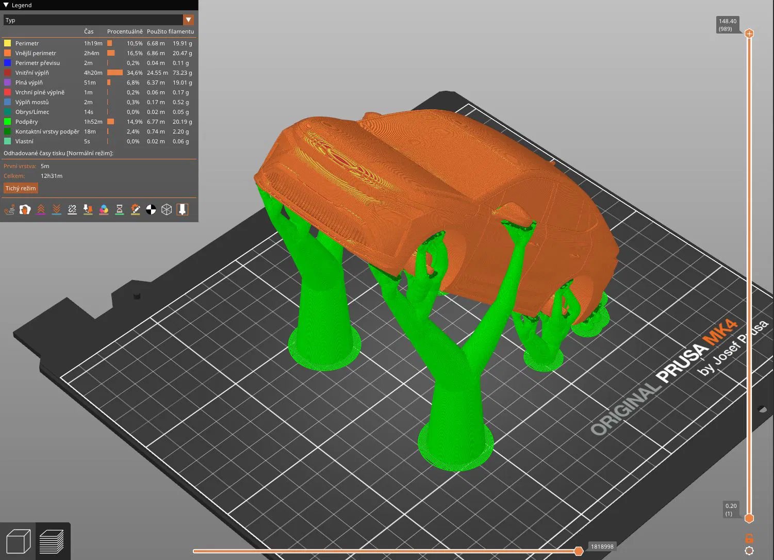Switch to 3D editor view cube icon
Viewport: 774px width, 560px height.
click(x=18, y=541)
